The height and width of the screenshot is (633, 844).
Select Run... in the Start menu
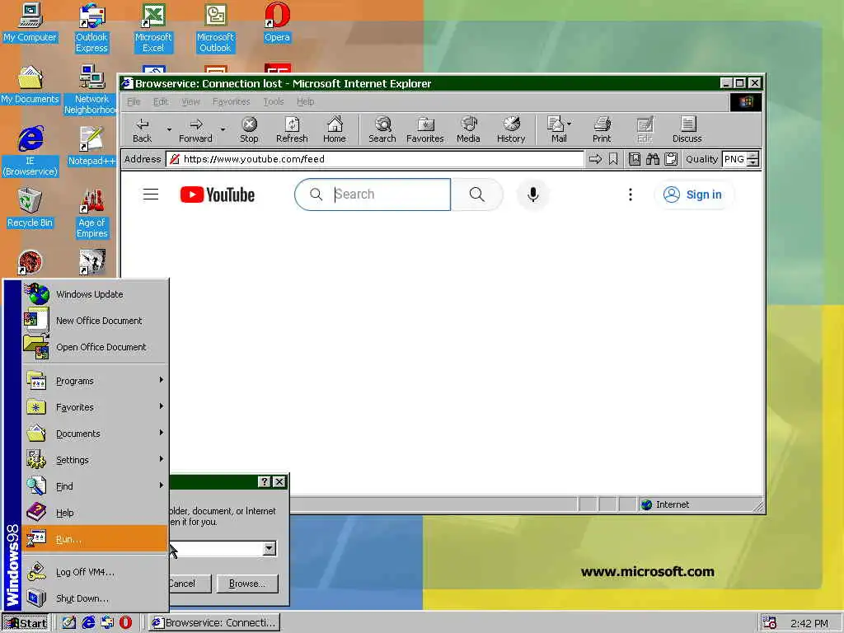[95, 539]
